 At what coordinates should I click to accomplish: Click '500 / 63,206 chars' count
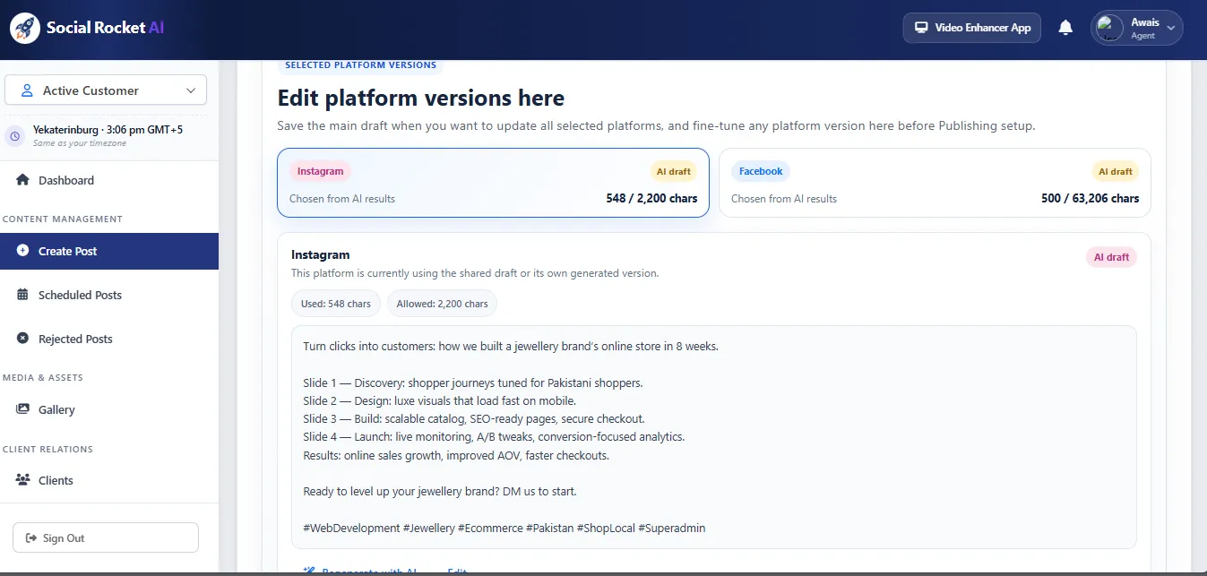click(1091, 198)
